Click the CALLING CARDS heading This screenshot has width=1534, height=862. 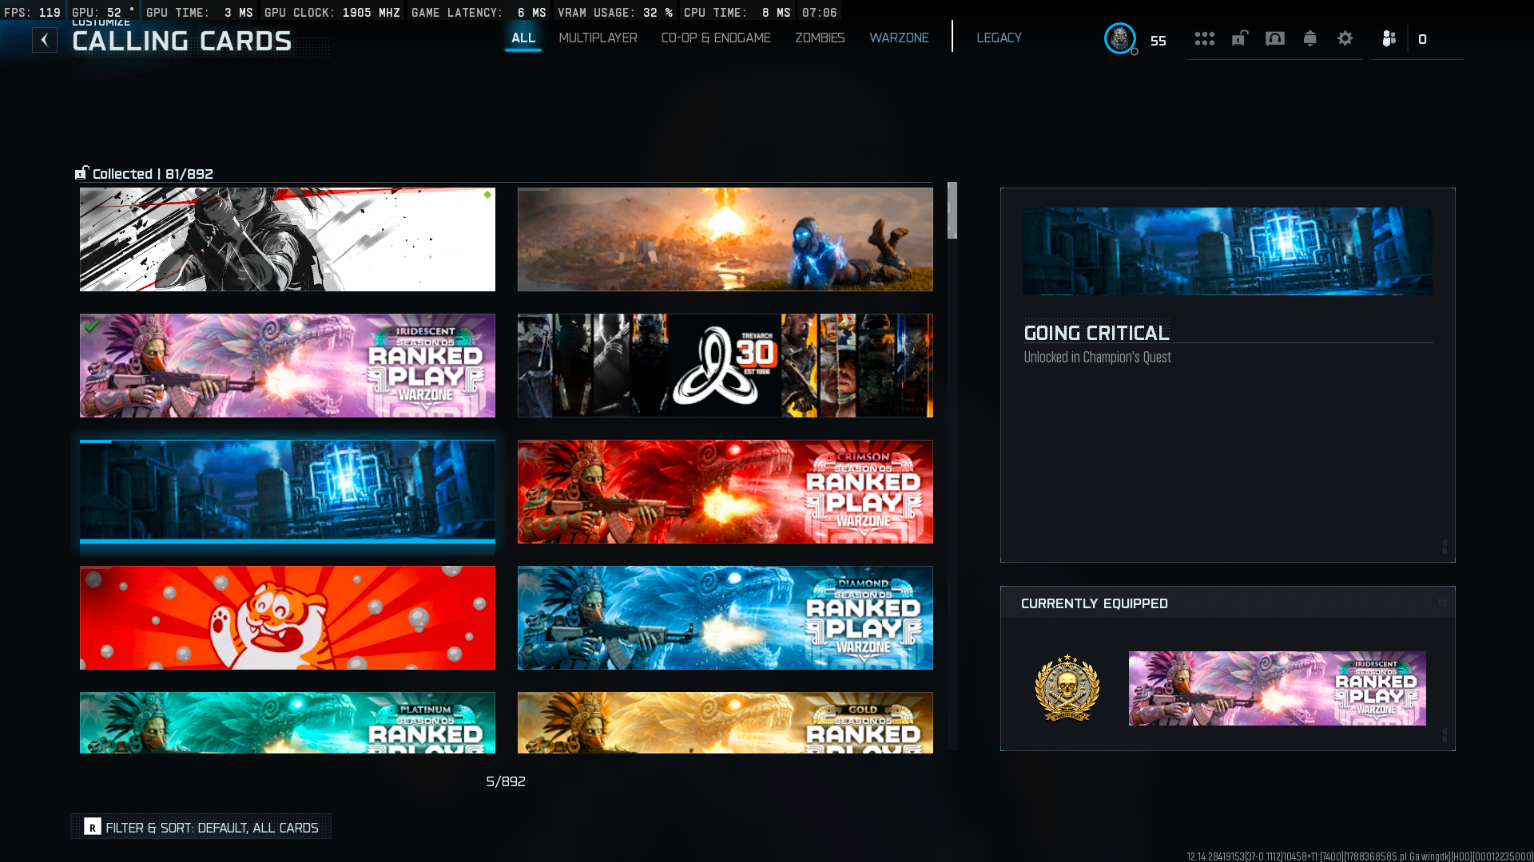(x=182, y=42)
